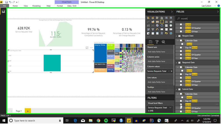Click the teal column in the chart
221x124 pixels.
point(52,63)
